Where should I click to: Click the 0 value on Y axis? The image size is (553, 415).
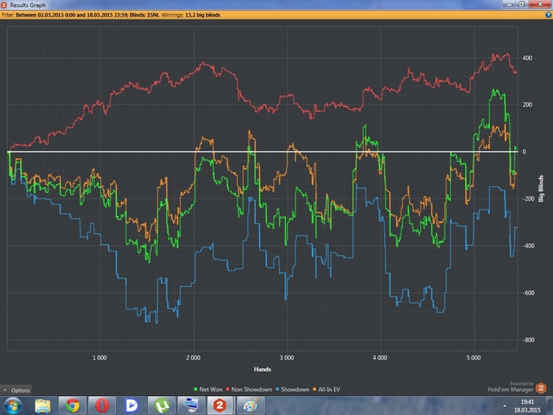(x=524, y=152)
